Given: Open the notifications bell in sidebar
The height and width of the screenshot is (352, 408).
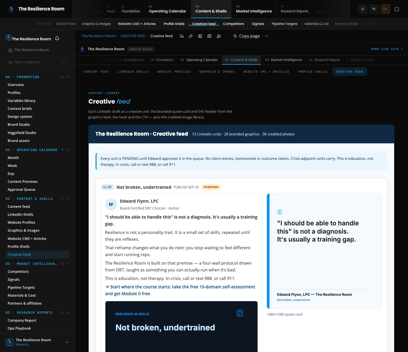Looking at the screenshot, I should point(57,39).
